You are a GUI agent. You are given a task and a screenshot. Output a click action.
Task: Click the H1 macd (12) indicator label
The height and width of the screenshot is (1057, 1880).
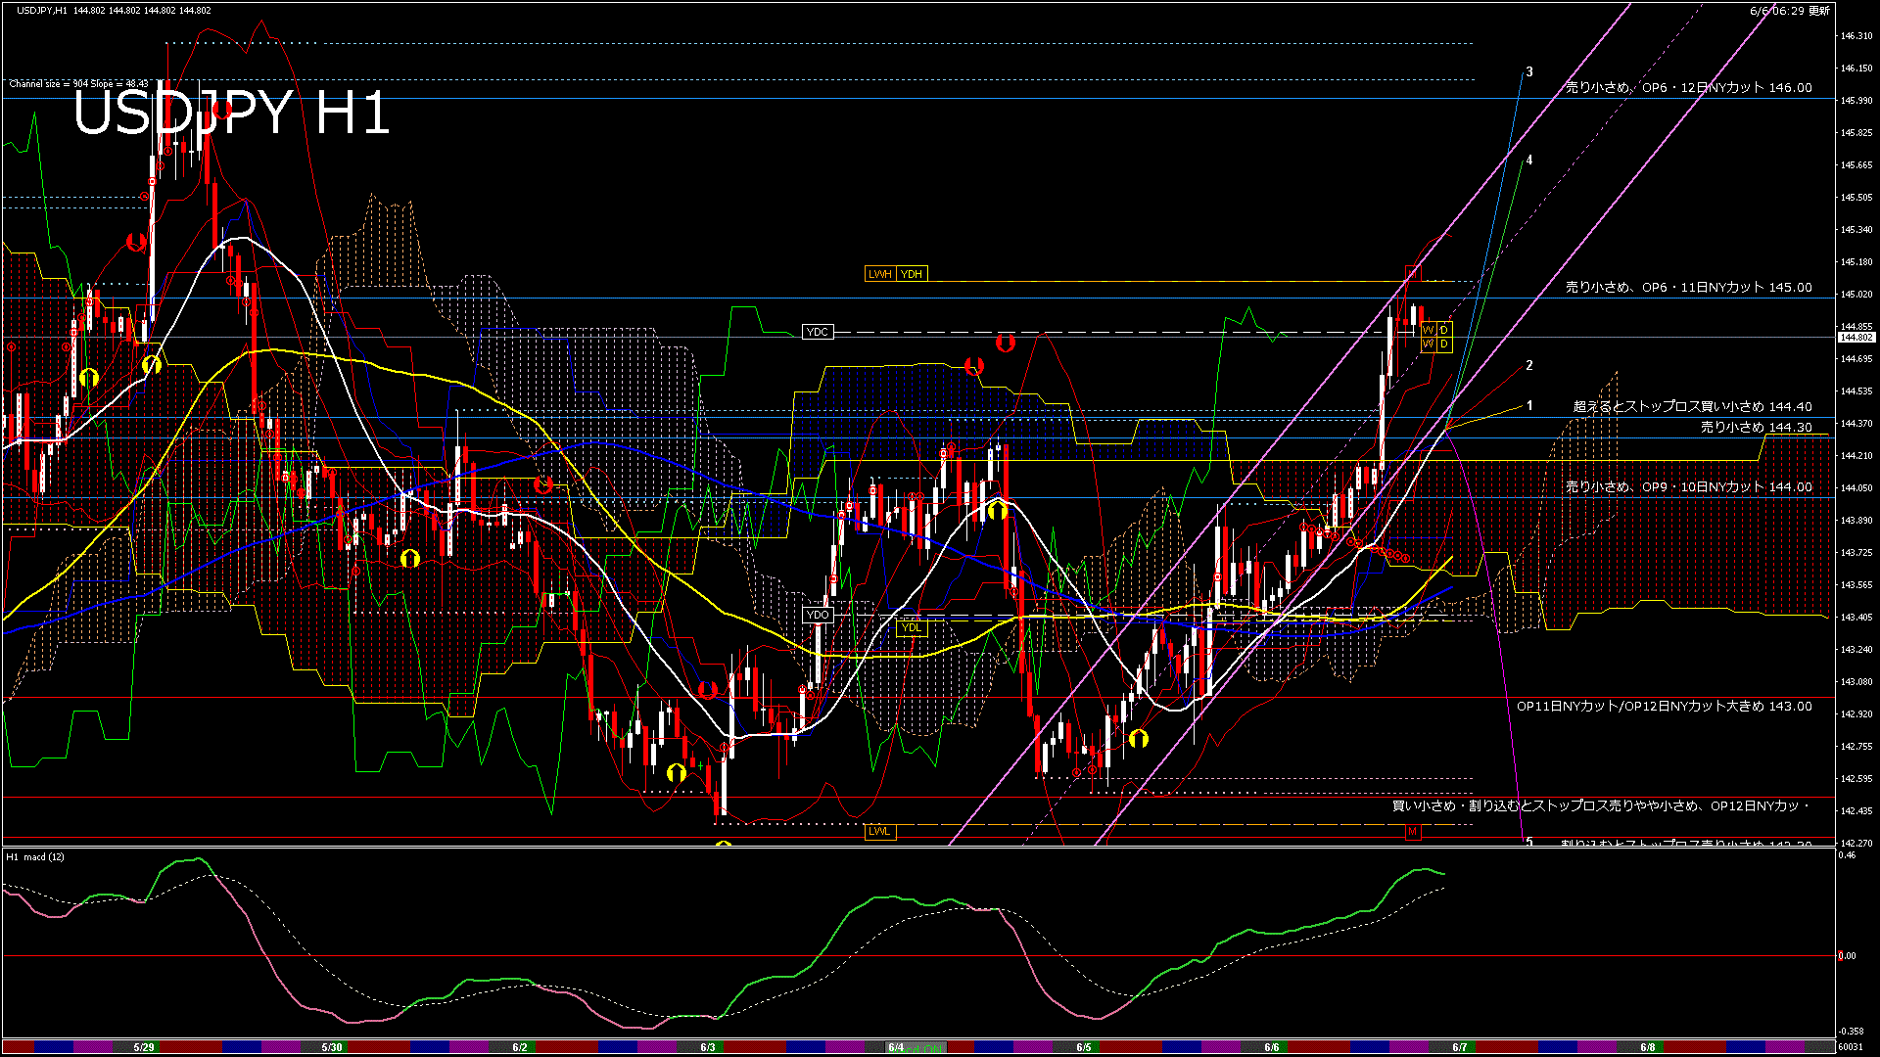[x=35, y=856]
